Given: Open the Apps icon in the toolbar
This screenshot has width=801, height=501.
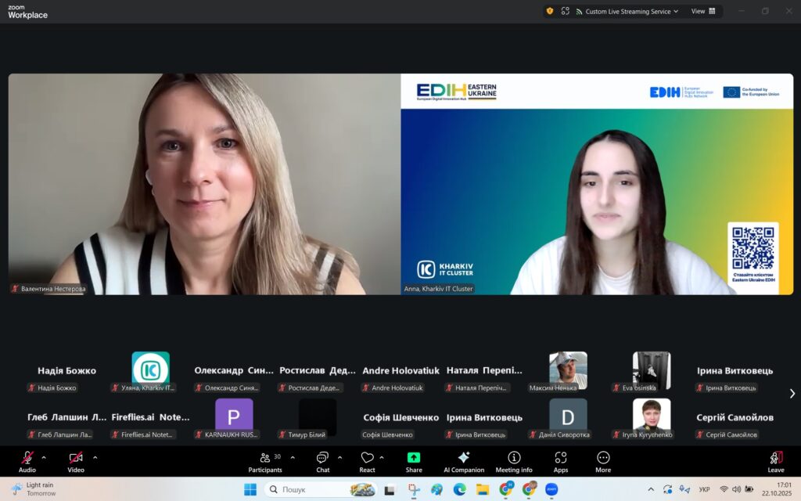Looking at the screenshot, I should (x=560, y=458).
